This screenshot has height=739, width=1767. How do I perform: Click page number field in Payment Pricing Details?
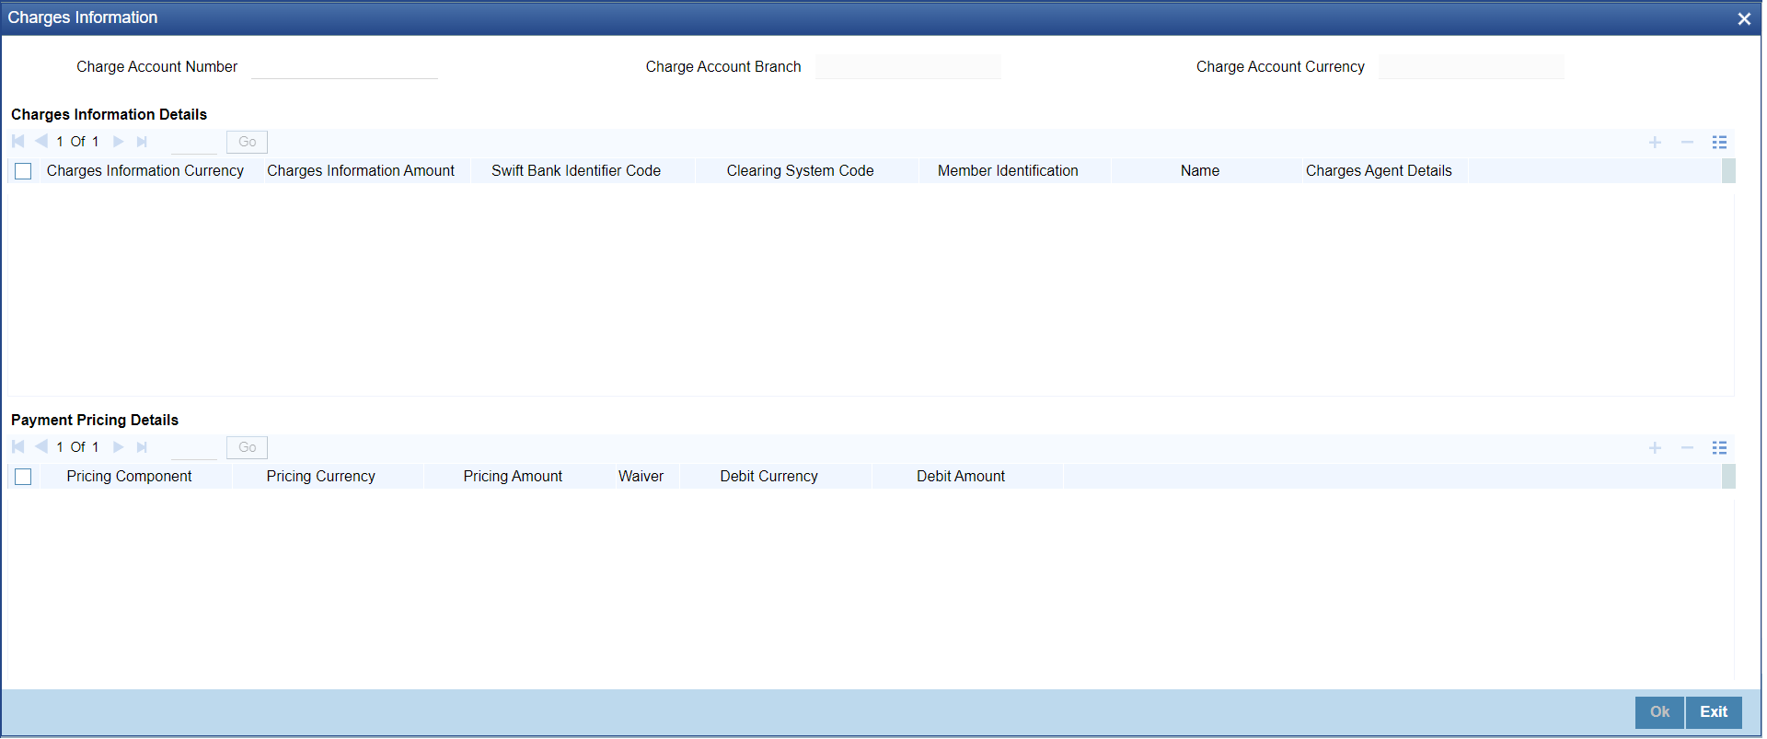click(x=194, y=447)
